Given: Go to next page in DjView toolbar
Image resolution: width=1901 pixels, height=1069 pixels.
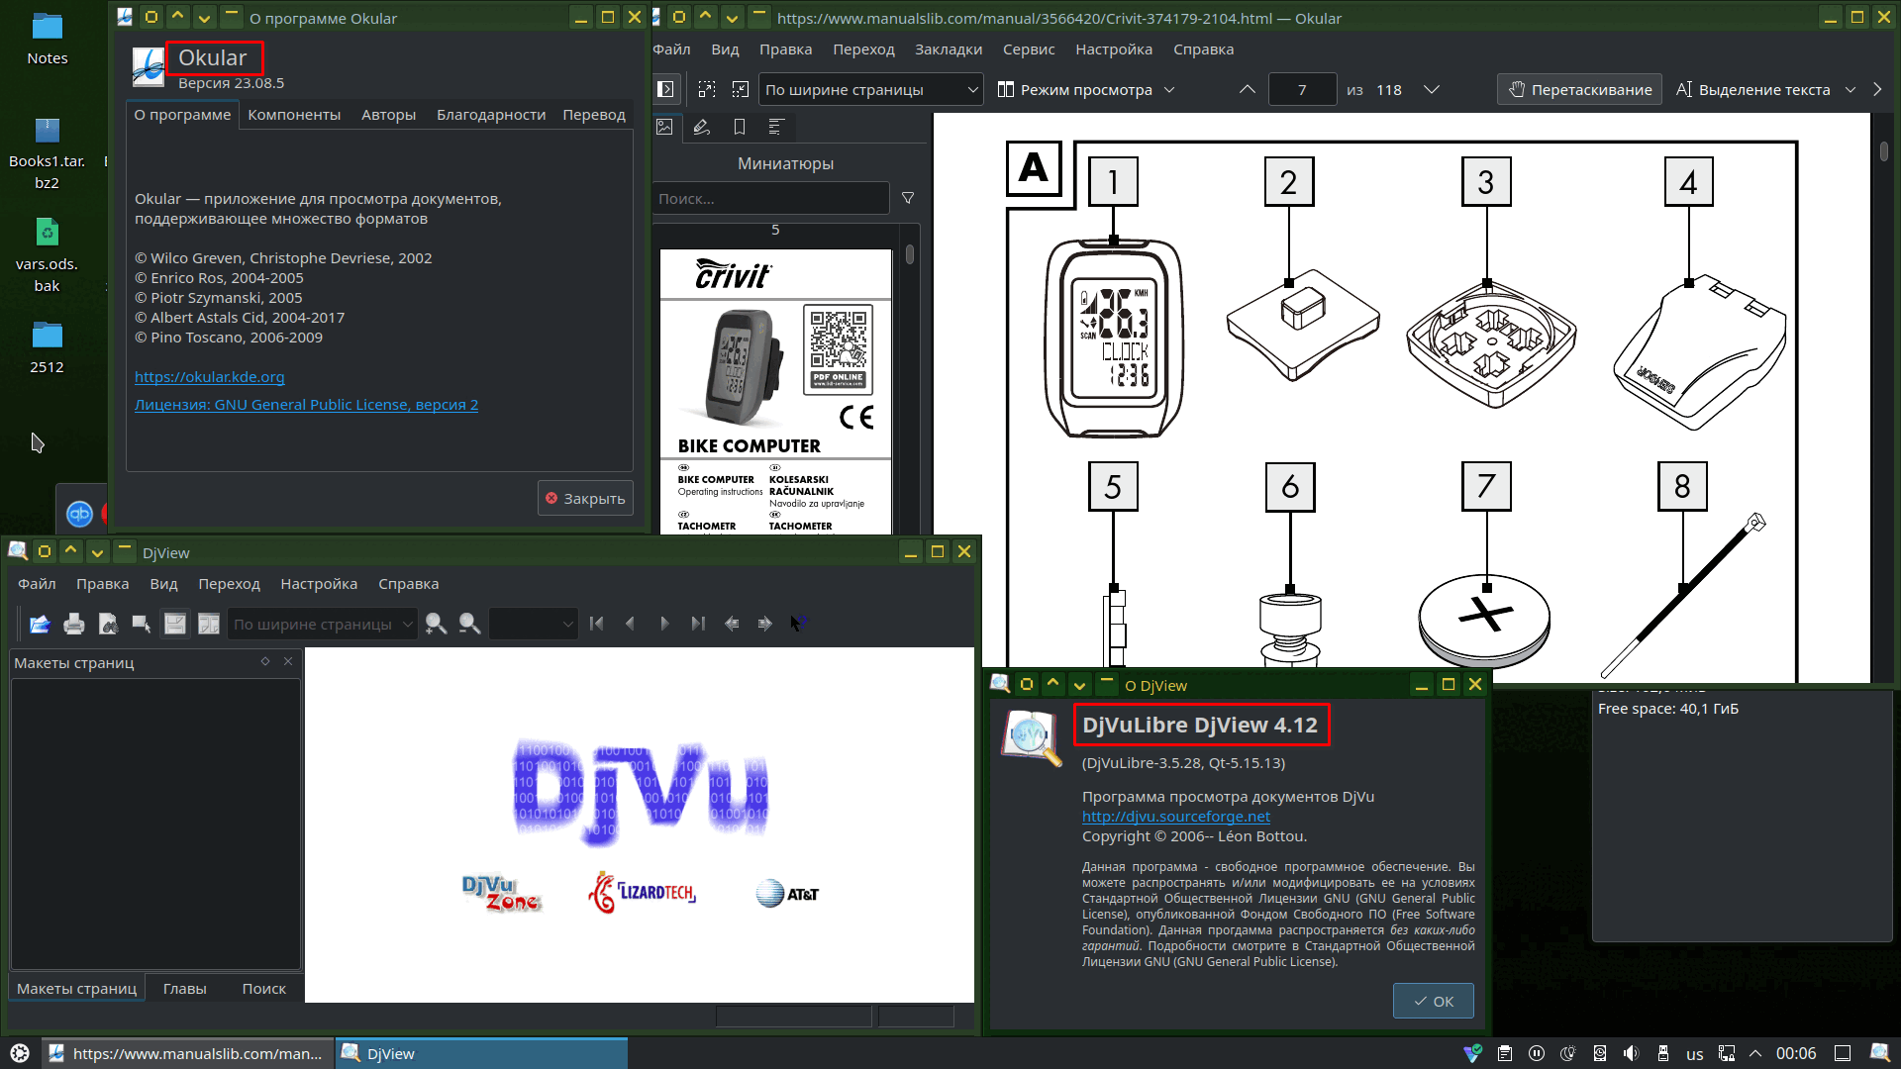Looking at the screenshot, I should [x=664, y=624].
